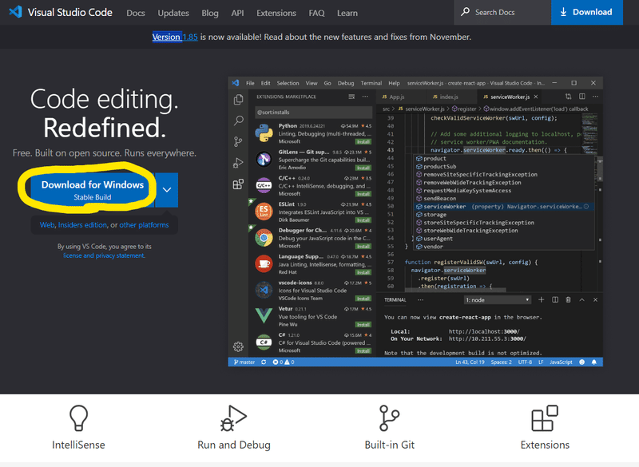This screenshot has width=639, height=467.
Task: Click Download for Windows Stable Build
Action: pyautogui.click(x=92, y=190)
